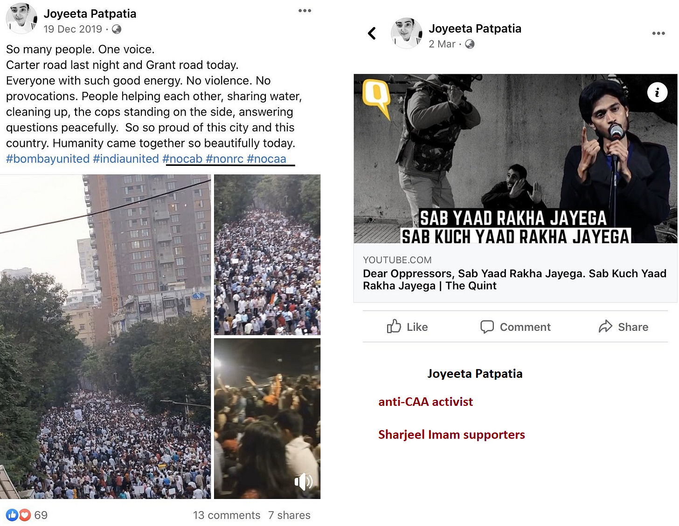This screenshot has width=679, height=526.
Task: Click the globe privacy icon beside 2 Mar
Action: pos(470,44)
